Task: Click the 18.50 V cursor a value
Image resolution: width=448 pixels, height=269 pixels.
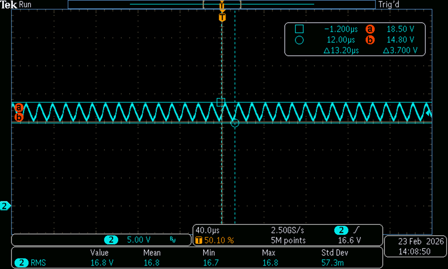Action: coord(400,29)
